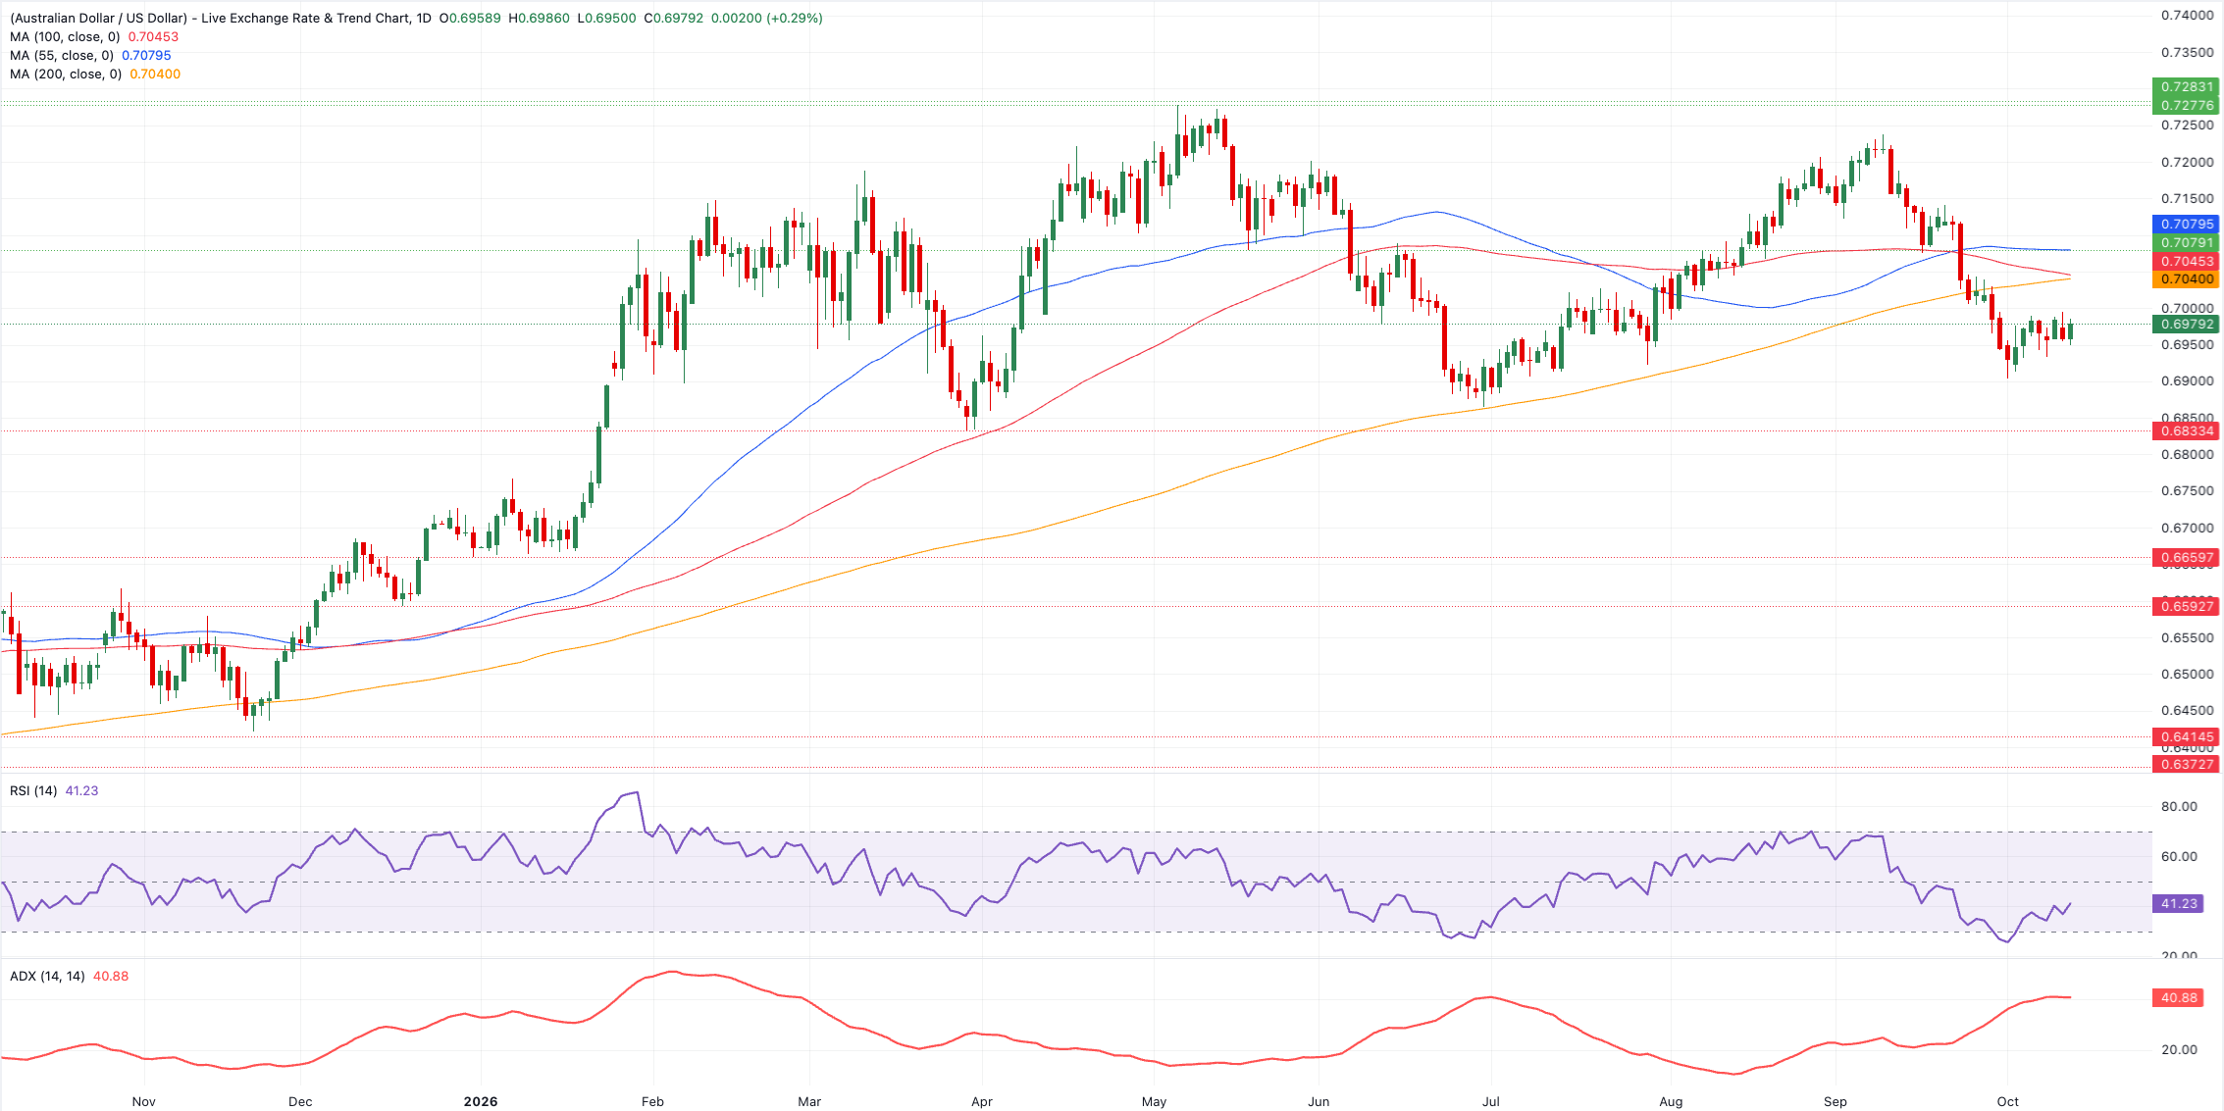Click the blue 0.70795 MA price tag
2224x1111 pixels.
click(2187, 225)
